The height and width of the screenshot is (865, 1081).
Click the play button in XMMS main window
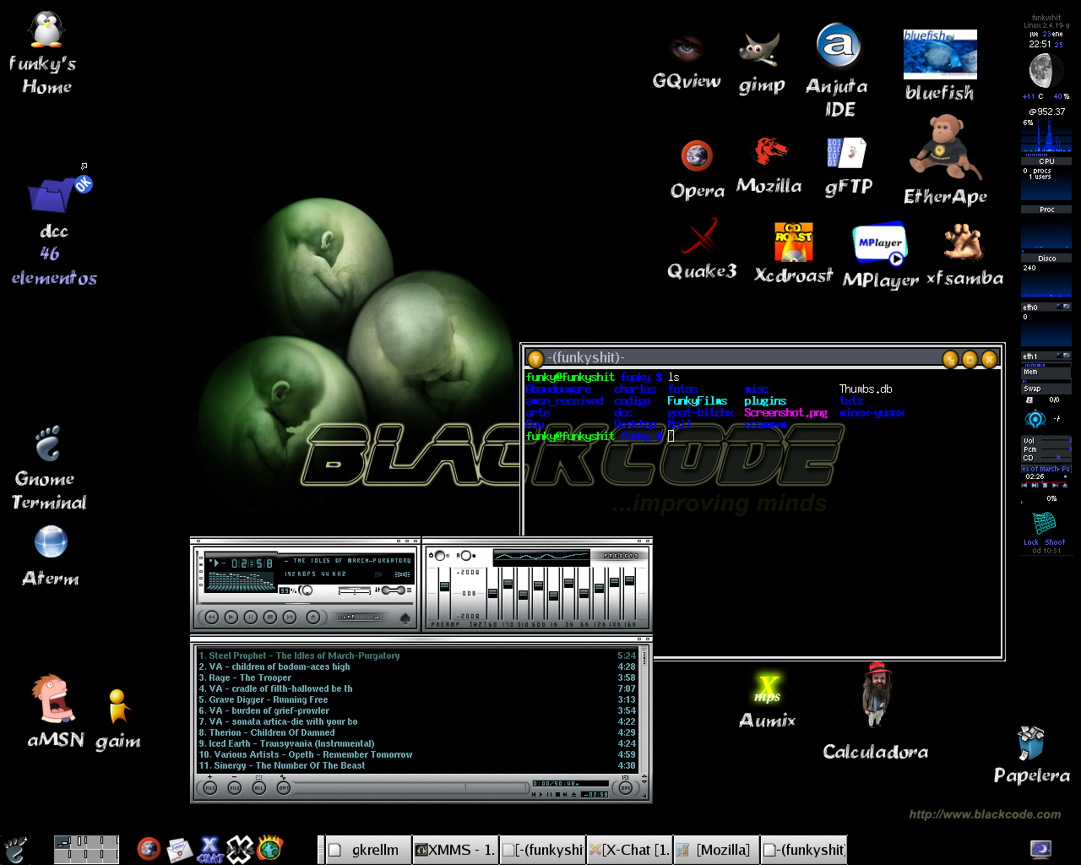point(231,617)
